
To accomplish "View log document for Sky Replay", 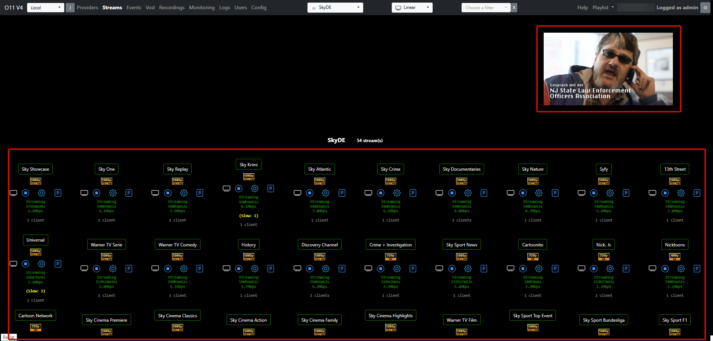I will click(x=200, y=193).
